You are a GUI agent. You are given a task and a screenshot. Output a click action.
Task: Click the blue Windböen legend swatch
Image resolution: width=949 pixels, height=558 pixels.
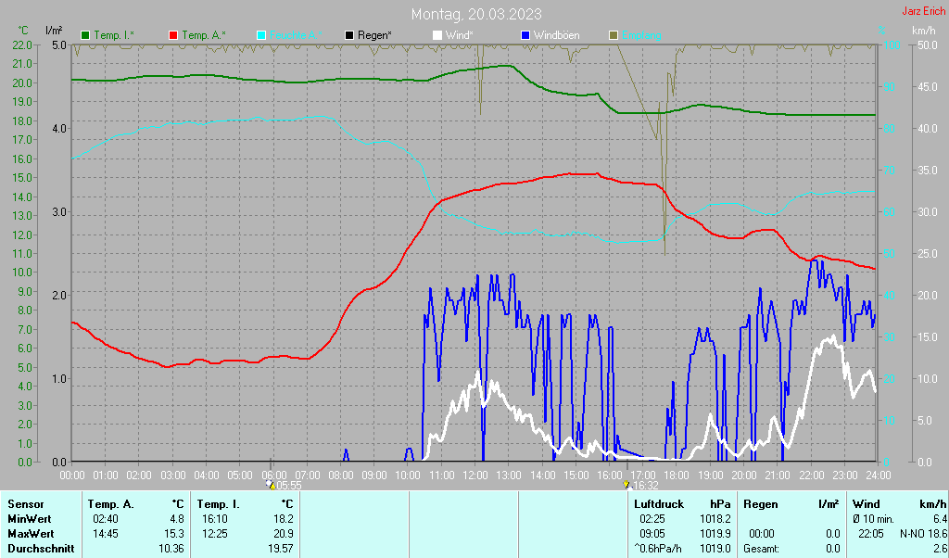(525, 36)
